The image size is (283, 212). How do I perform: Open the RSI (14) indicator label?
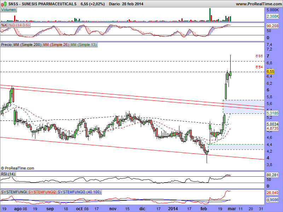[8, 173]
